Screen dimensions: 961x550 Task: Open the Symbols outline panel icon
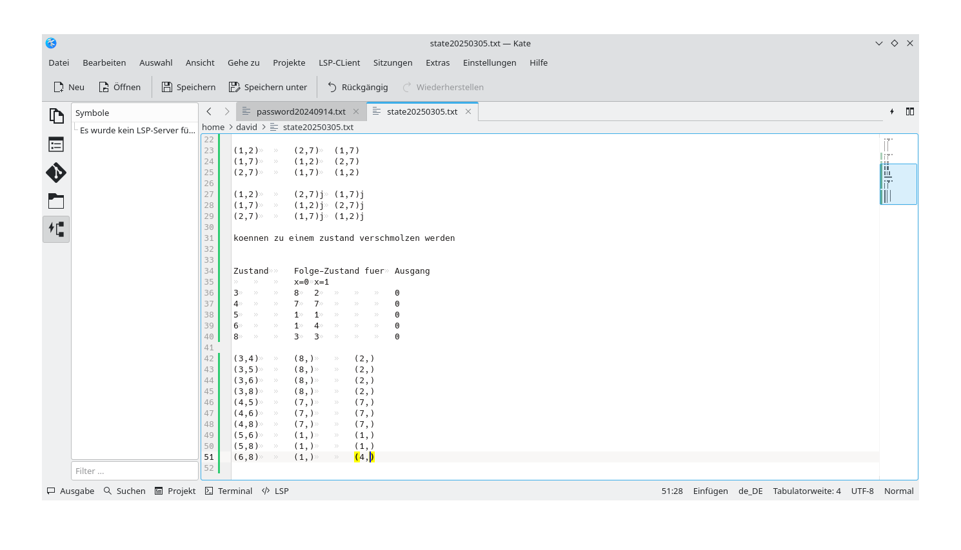[x=56, y=144]
